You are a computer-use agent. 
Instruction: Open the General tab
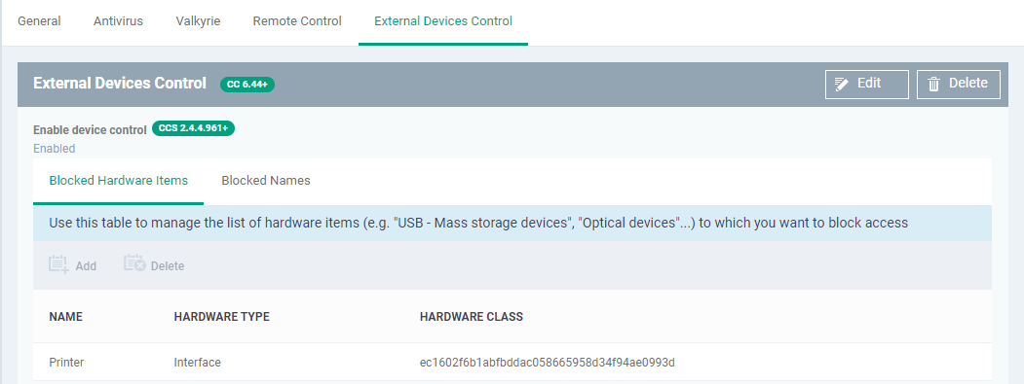tap(39, 20)
